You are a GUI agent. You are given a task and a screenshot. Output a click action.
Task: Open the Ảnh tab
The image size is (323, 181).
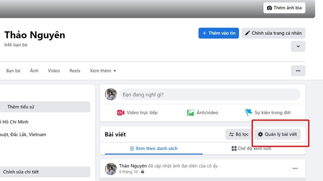pos(34,71)
